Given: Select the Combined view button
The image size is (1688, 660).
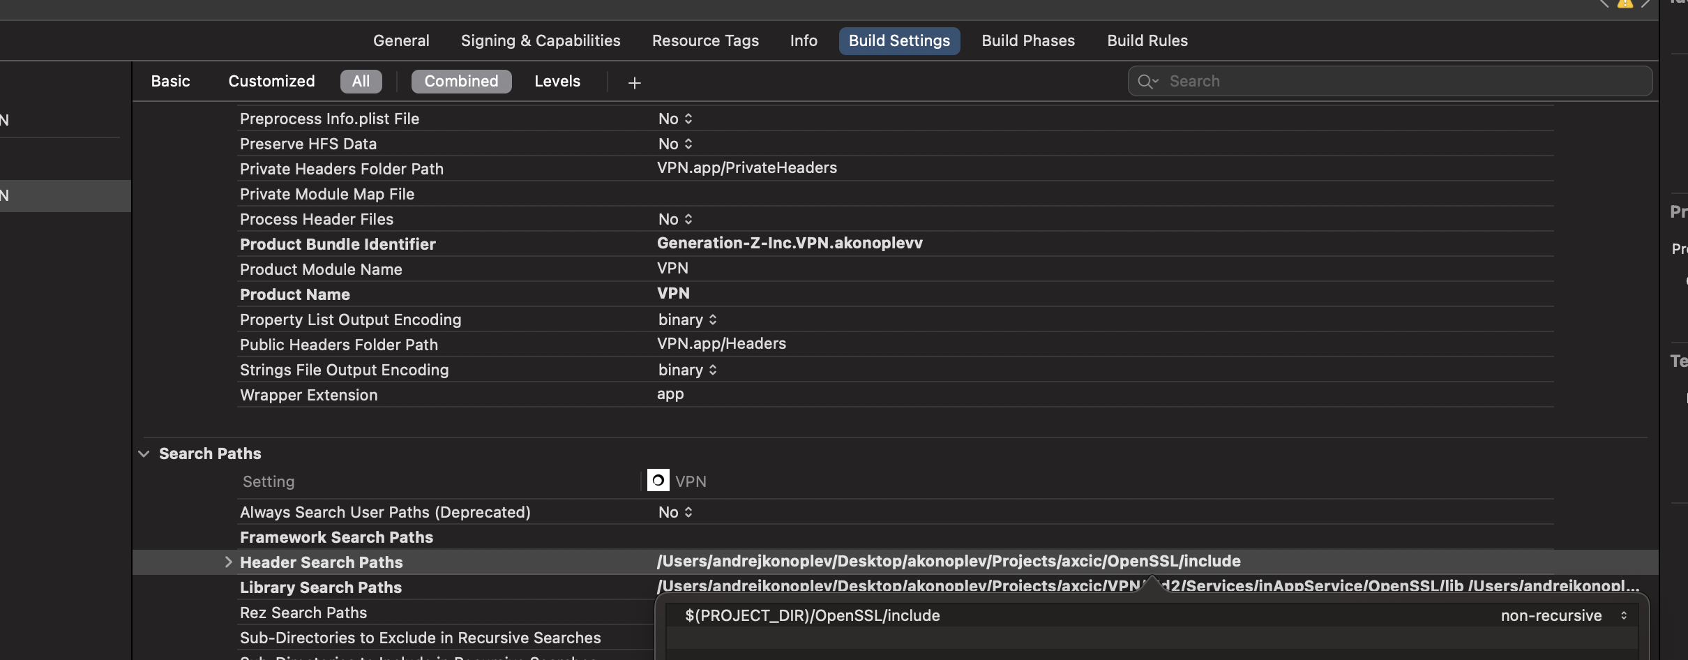Looking at the screenshot, I should 461,82.
